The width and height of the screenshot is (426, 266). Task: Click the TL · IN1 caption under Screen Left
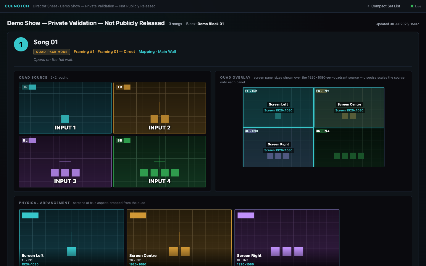tap(27, 260)
